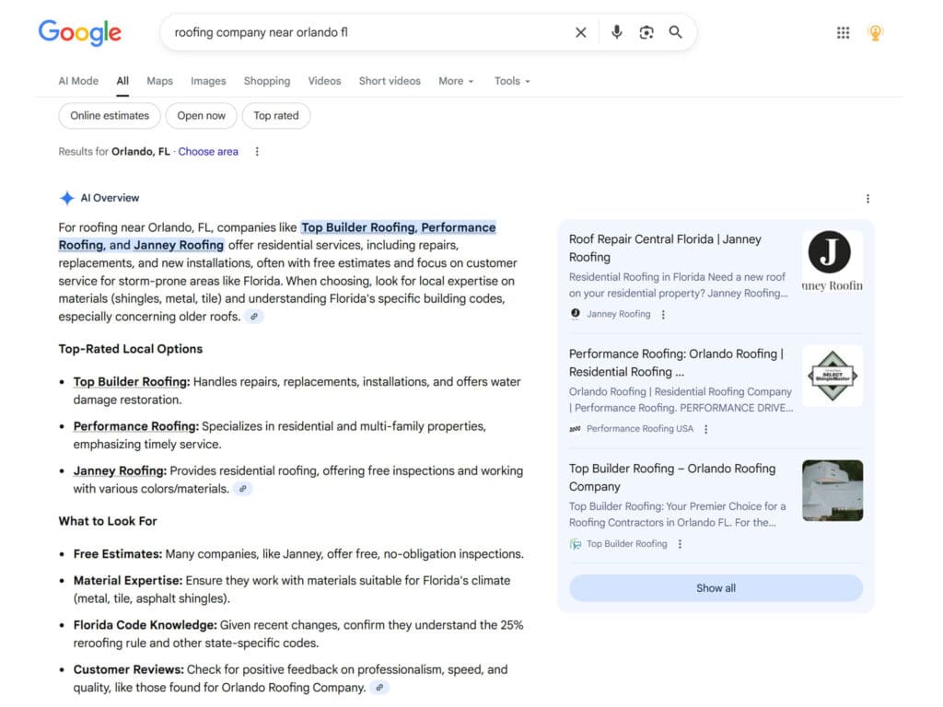Viewport: 943px width, 707px height.
Task: Click the source link icon after 'older roofs'
Action: [x=254, y=317]
